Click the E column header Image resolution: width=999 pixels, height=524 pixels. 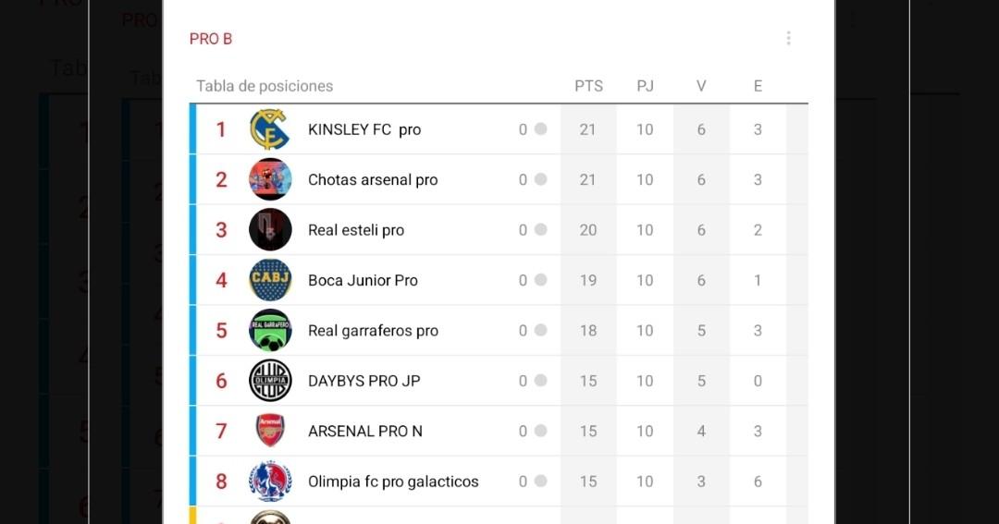tap(758, 86)
